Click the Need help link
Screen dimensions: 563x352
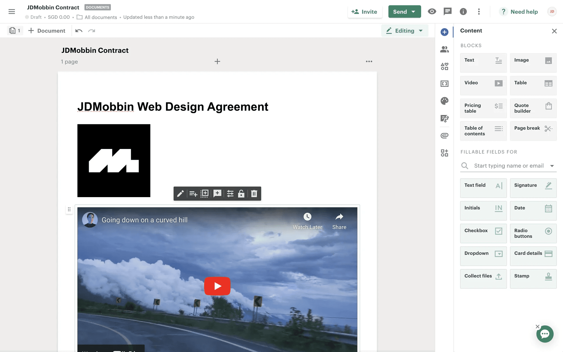point(524,12)
